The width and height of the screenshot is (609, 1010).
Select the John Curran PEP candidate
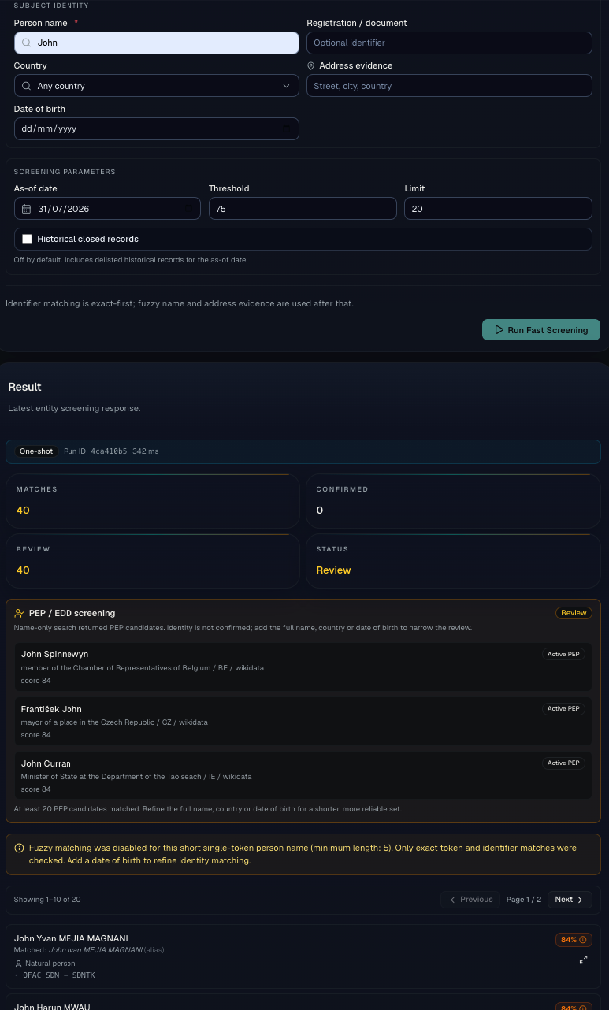point(303,776)
